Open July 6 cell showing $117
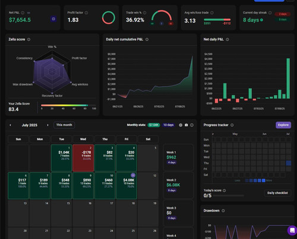 click(x=18, y=185)
